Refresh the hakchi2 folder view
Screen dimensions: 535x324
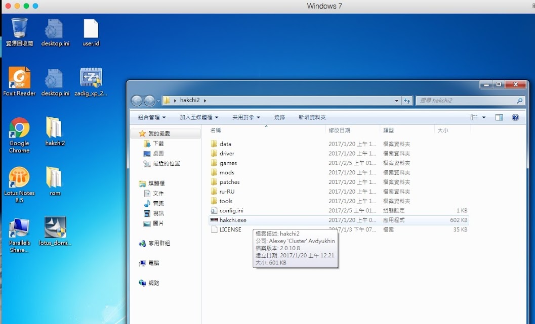[407, 101]
